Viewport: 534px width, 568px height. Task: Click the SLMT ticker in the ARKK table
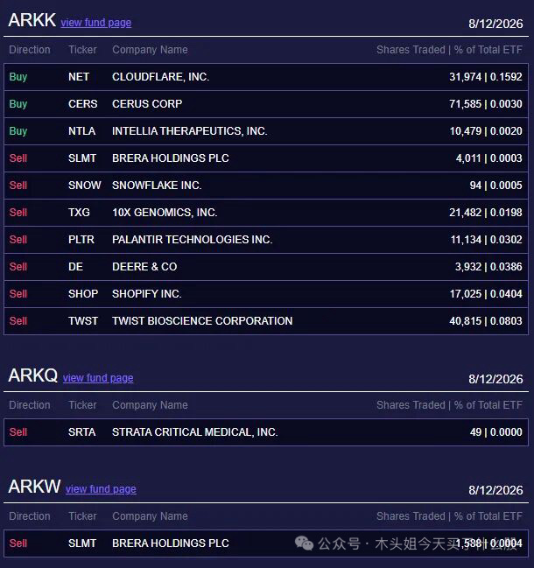coord(82,158)
